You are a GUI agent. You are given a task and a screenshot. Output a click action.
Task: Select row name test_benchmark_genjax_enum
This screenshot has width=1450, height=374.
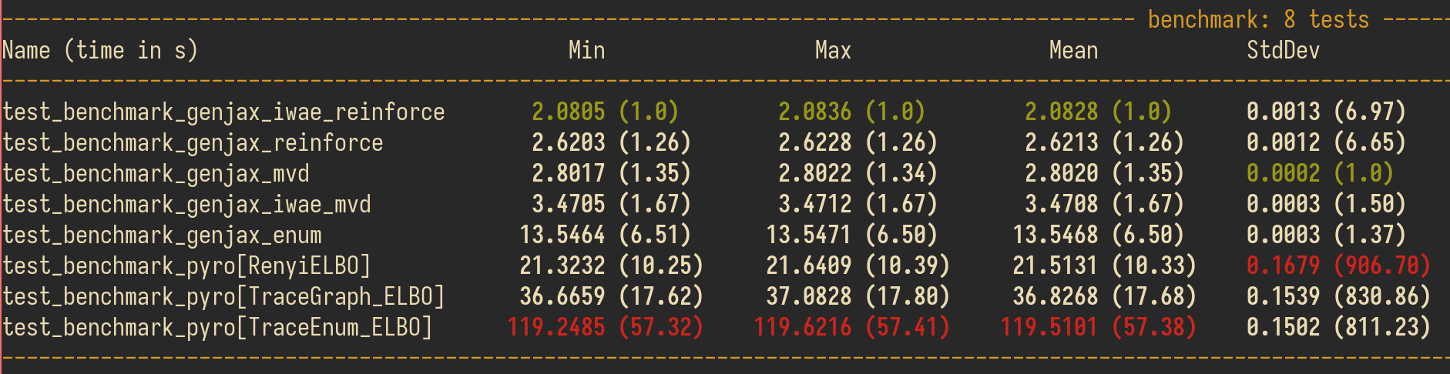(x=162, y=236)
